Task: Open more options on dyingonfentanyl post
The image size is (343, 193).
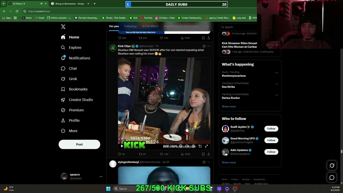Action: [x=209, y=162]
